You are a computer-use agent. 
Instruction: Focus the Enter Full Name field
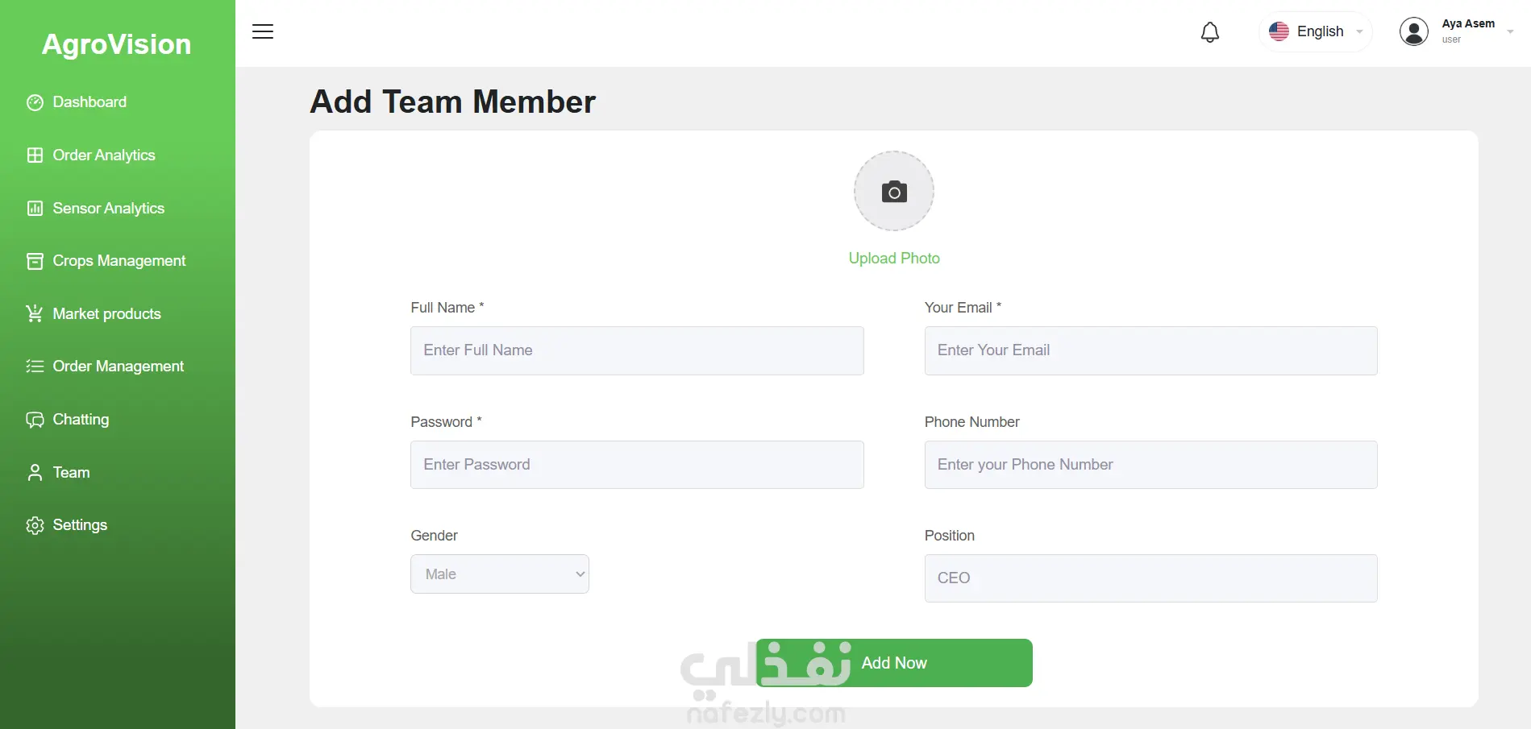tap(637, 350)
